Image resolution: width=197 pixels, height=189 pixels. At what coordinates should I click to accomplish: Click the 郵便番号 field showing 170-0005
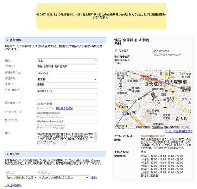point(67,74)
